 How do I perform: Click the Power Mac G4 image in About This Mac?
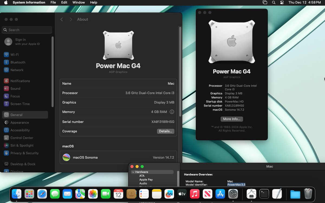pyautogui.click(x=232, y=41)
